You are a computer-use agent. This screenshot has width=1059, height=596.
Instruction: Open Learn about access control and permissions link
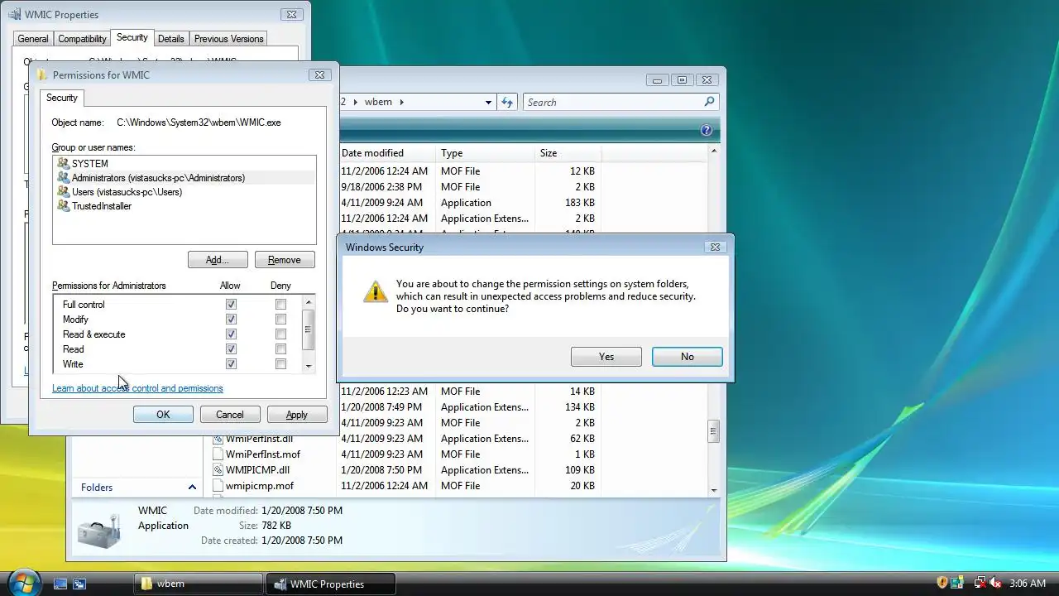[137, 388]
